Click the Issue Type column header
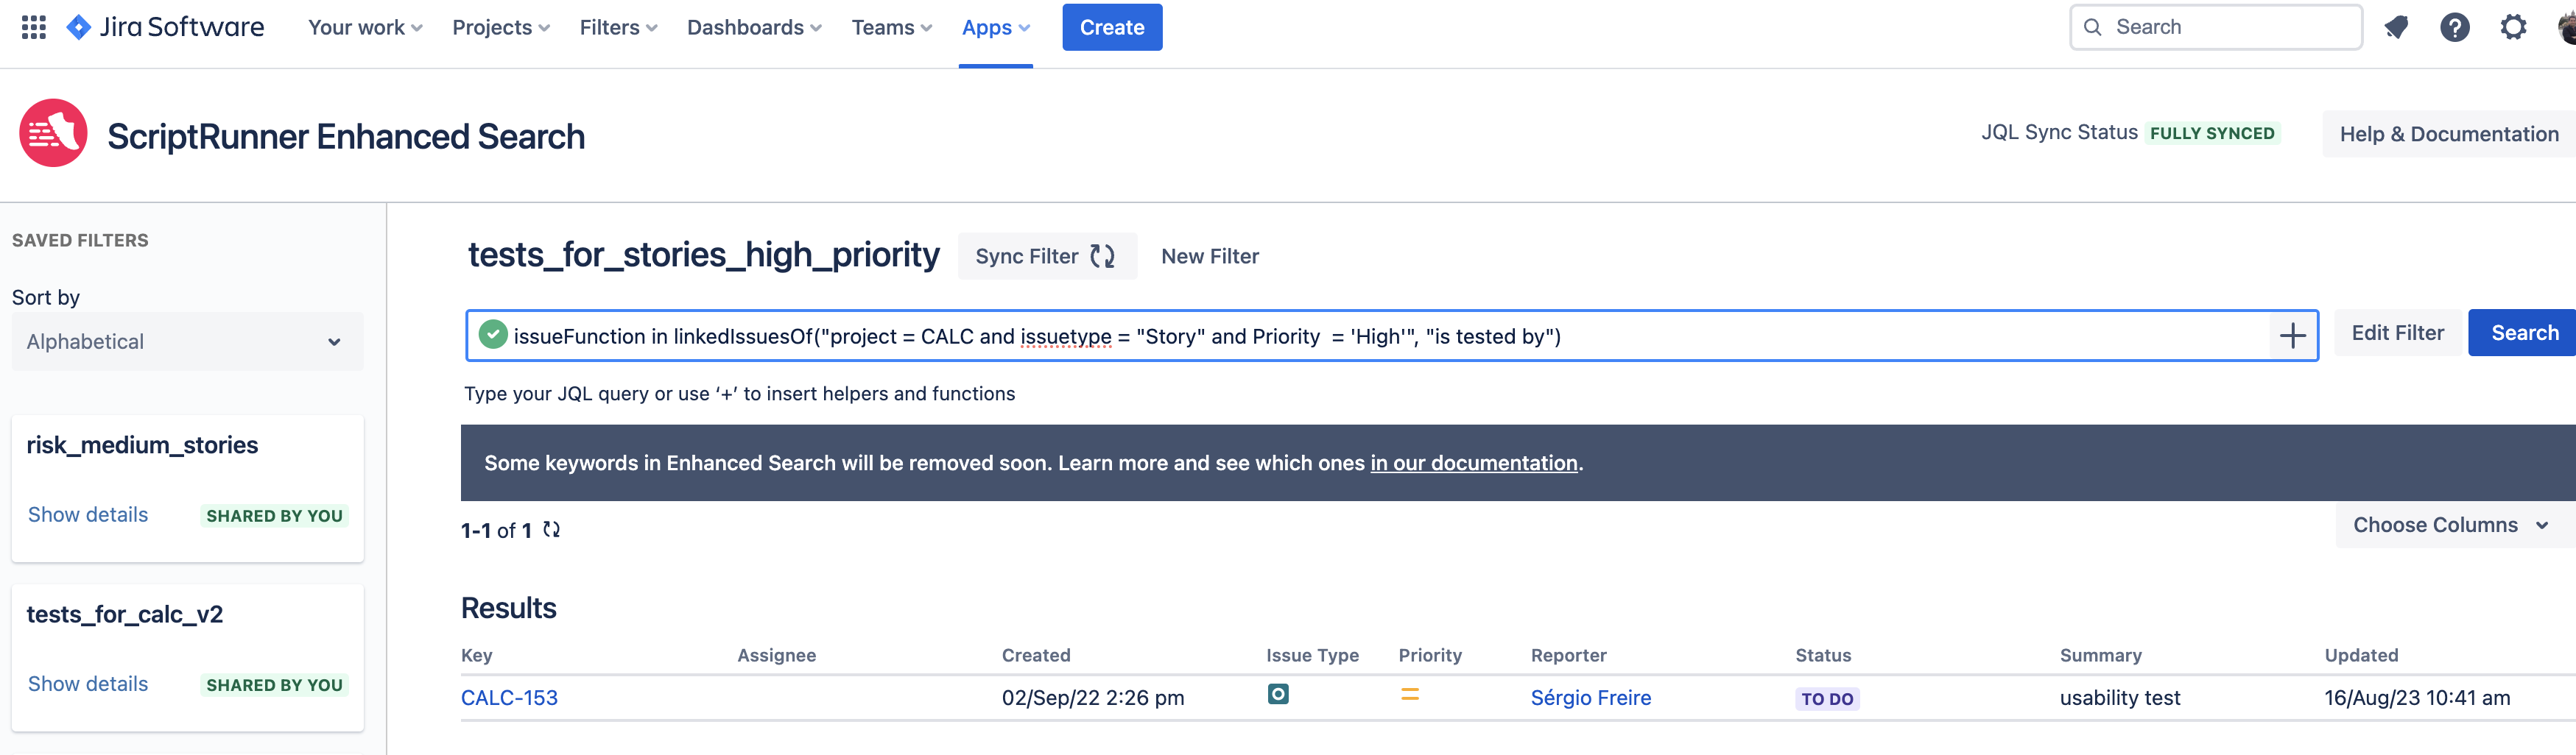The height and width of the screenshot is (755, 2576). pyautogui.click(x=1312, y=656)
